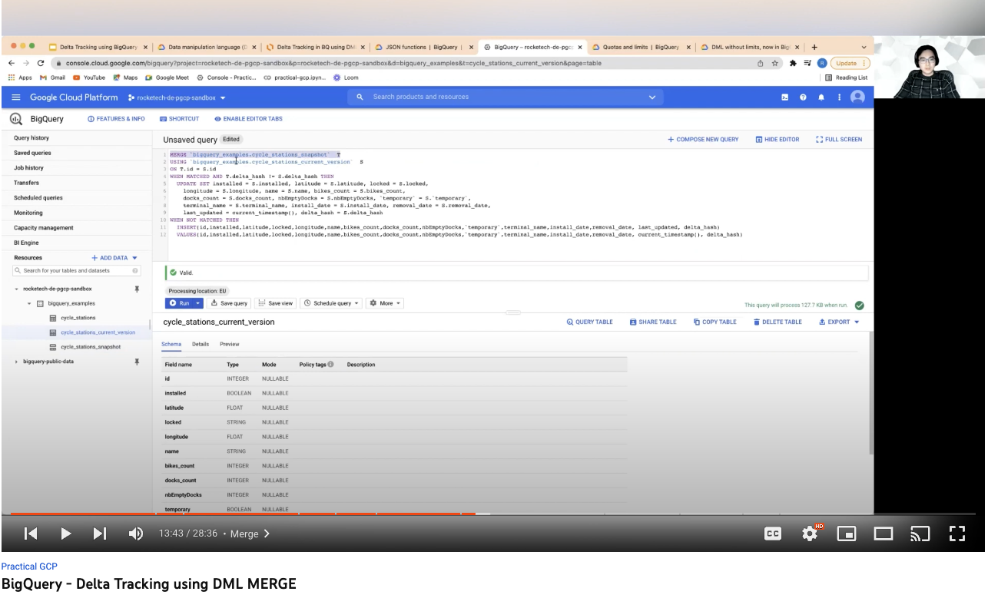Click Save view button
The width and height of the screenshot is (988, 598).
276,303
